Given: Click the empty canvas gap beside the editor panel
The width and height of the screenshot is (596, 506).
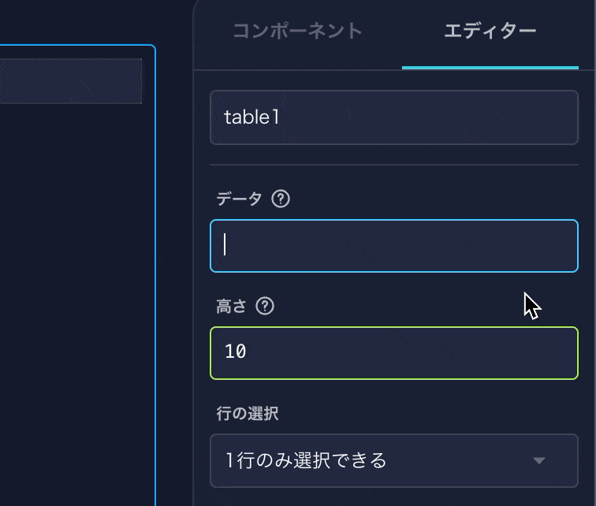Looking at the screenshot, I should point(174,276).
